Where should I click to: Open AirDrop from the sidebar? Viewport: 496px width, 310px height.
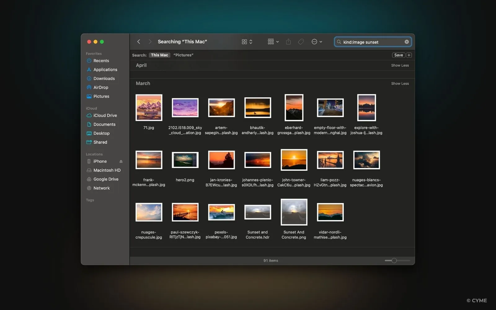[101, 87]
